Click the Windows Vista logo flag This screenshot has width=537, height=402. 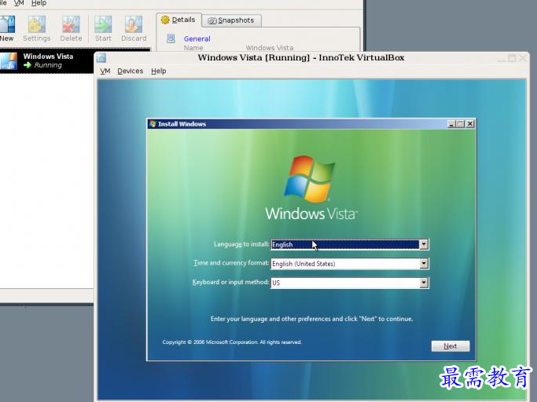[310, 179]
